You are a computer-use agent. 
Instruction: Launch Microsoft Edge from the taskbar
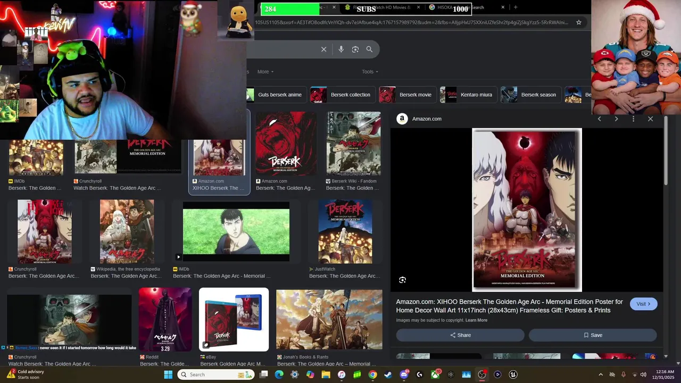(279, 374)
